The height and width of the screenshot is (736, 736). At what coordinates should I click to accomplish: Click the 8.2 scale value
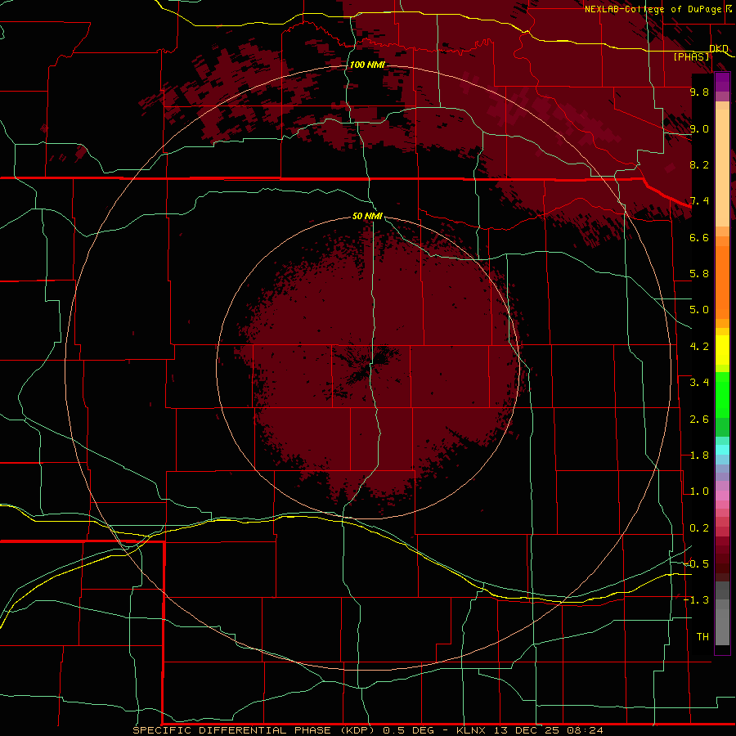(x=699, y=164)
